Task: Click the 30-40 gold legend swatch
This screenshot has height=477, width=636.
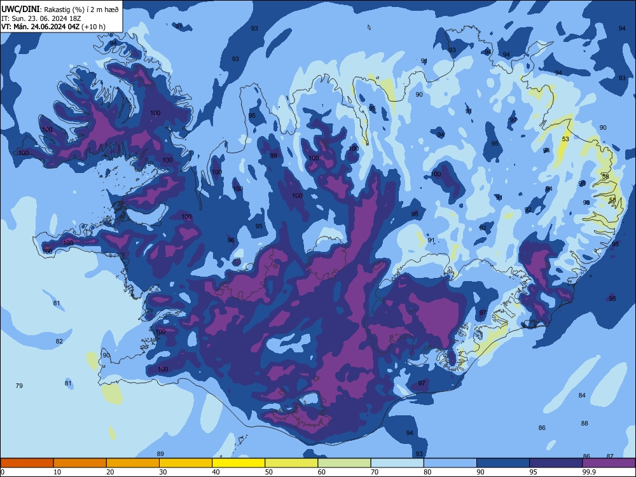Action: click(186, 463)
